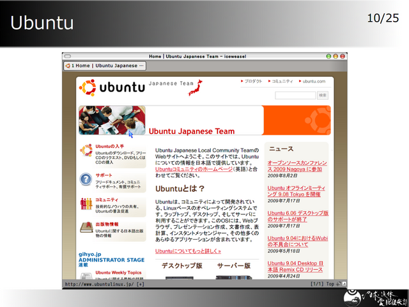Viewport: 409px width, 307px height.
Task: Open the 'Ubuntuについてもっと詳しく' link
Action: (187, 251)
